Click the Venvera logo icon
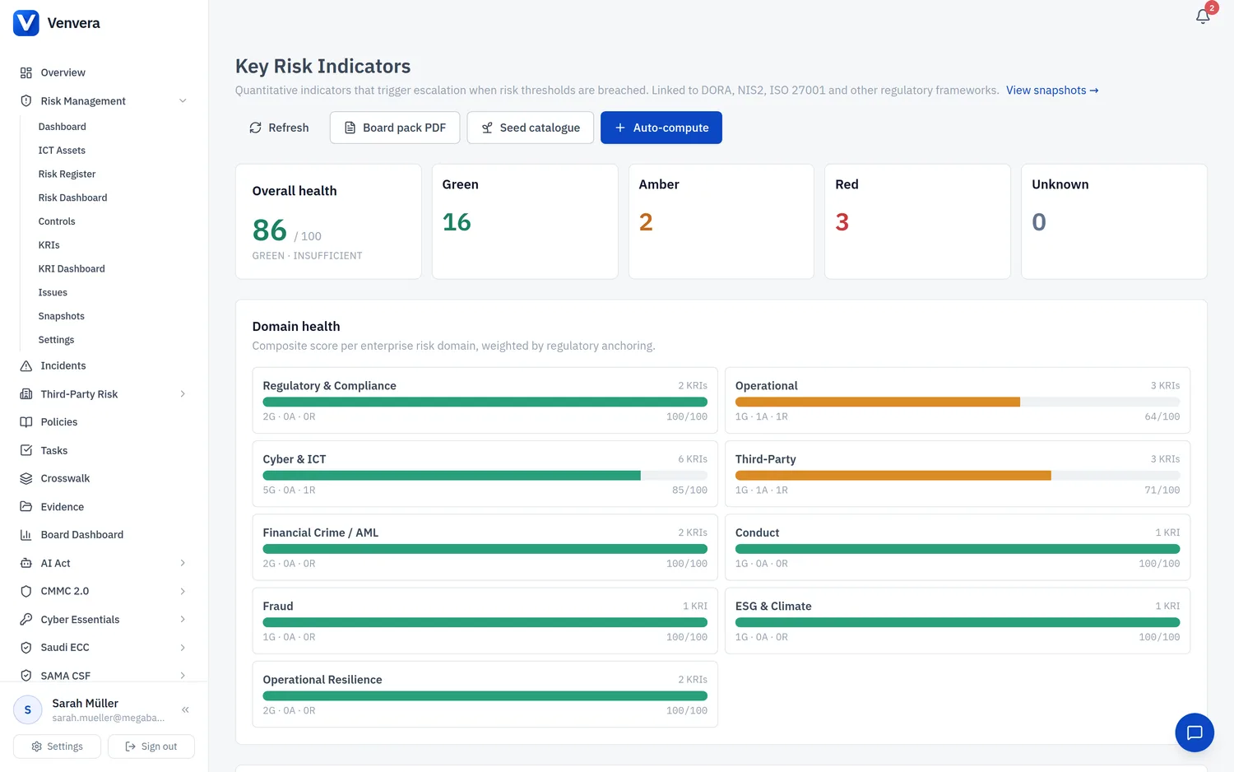This screenshot has height=772, width=1234. 26,23
